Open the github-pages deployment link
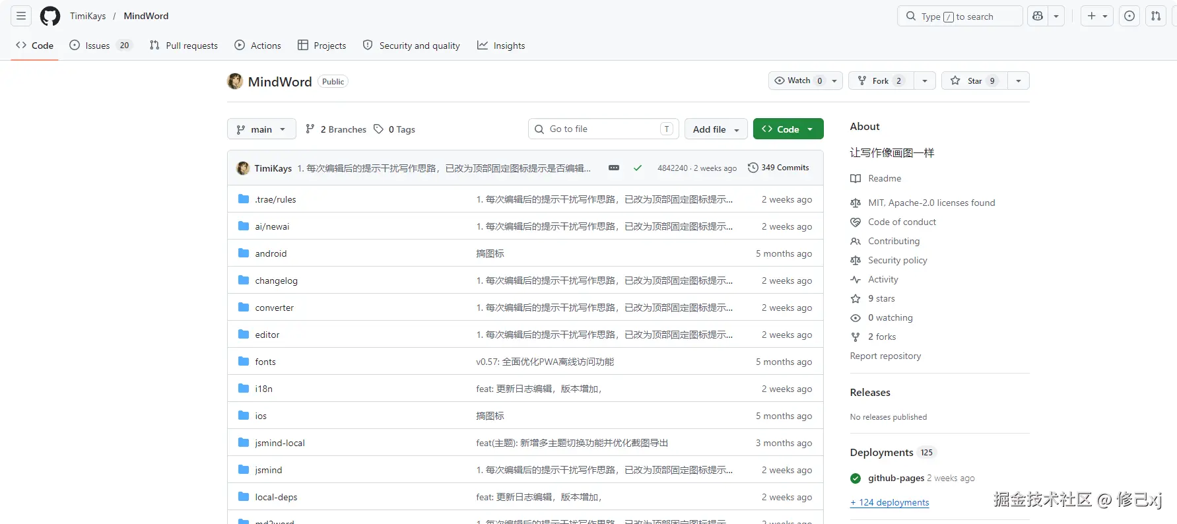This screenshot has width=1177, height=524. pos(896,478)
